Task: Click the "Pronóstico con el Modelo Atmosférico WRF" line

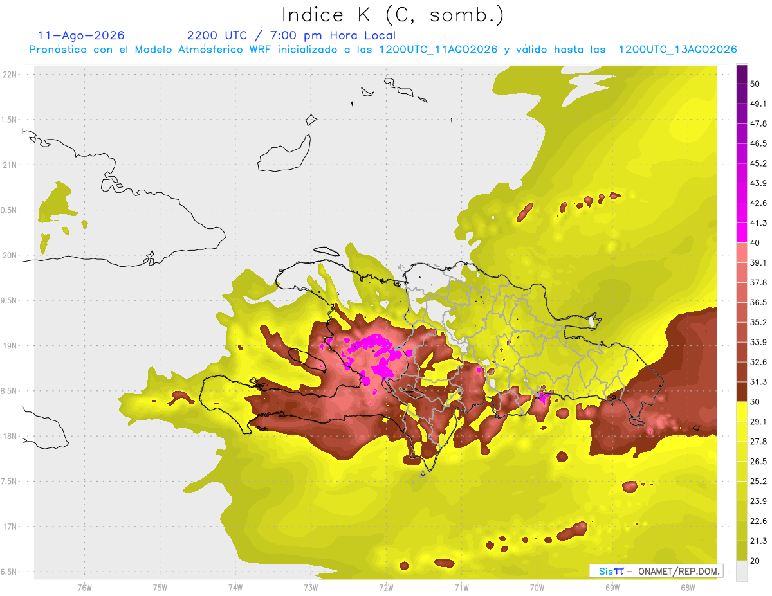Action: click(383, 50)
